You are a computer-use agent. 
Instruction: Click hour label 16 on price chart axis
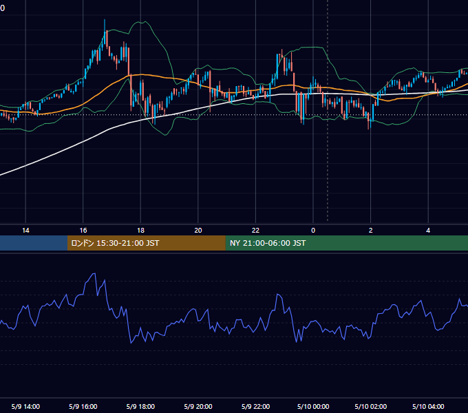click(83, 231)
